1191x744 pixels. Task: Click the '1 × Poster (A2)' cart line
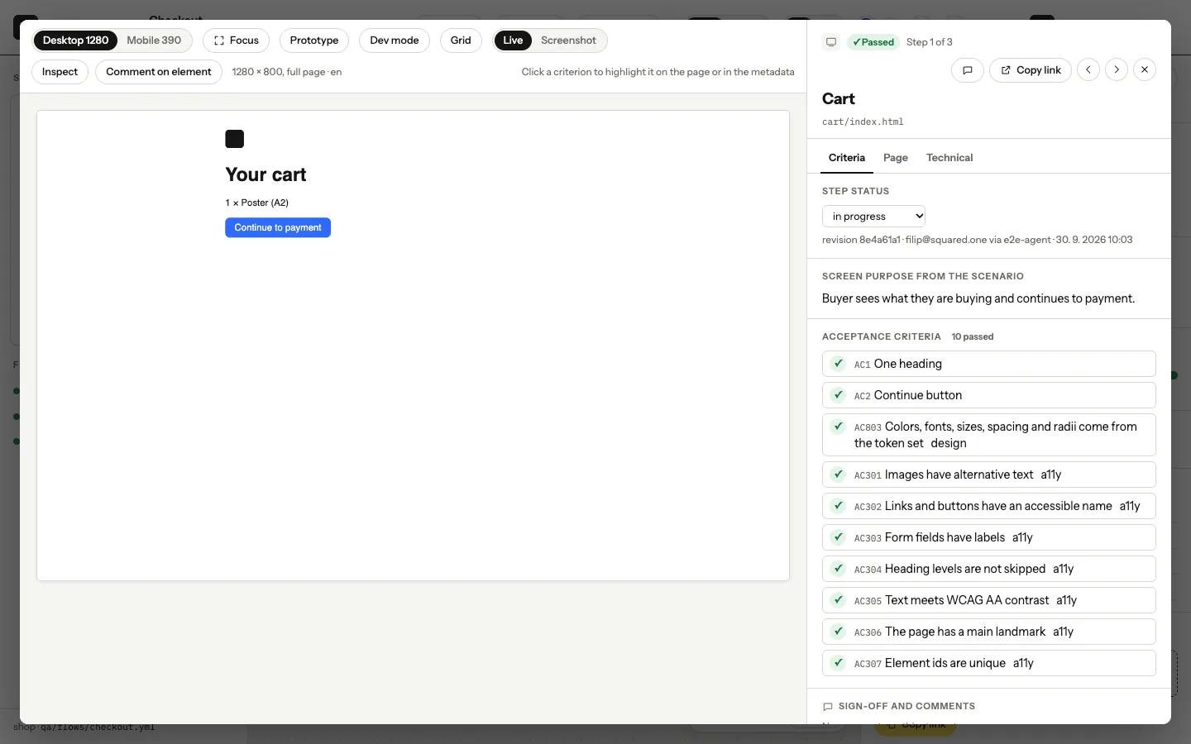tap(257, 203)
